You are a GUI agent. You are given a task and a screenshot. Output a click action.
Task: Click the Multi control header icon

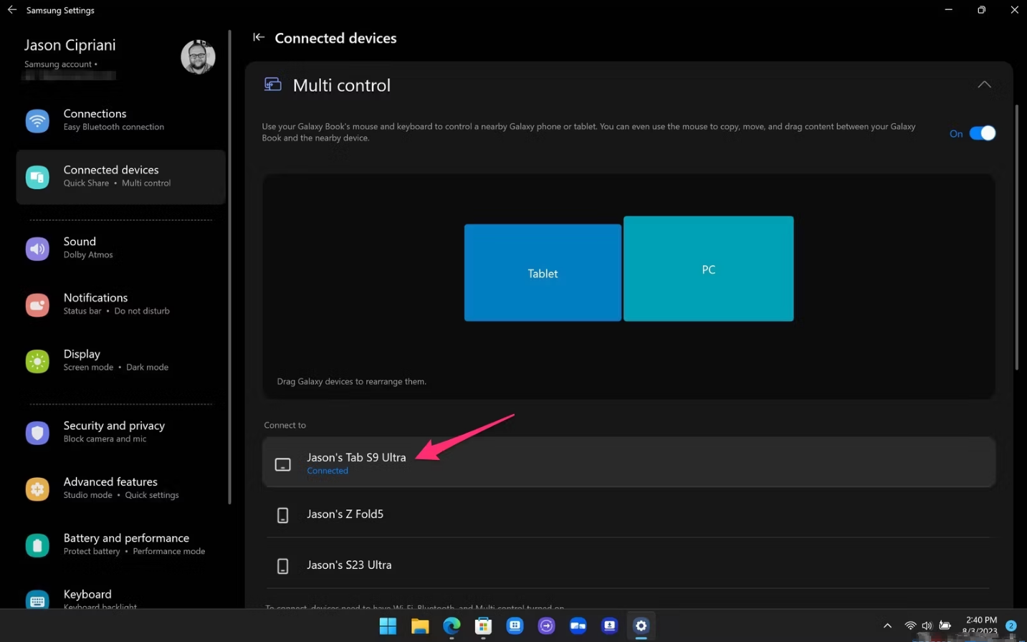[272, 84]
